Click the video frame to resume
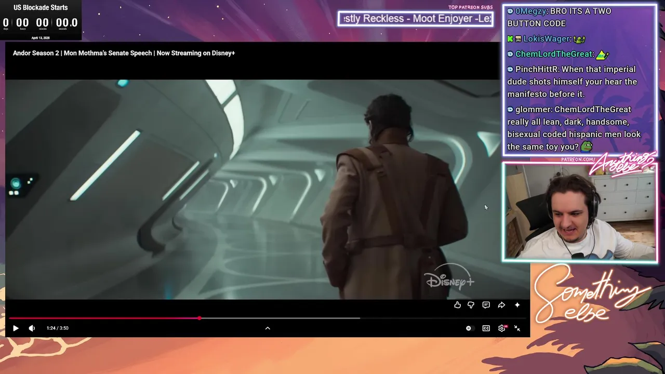Viewport: 665px width, 374px height. [x=252, y=190]
